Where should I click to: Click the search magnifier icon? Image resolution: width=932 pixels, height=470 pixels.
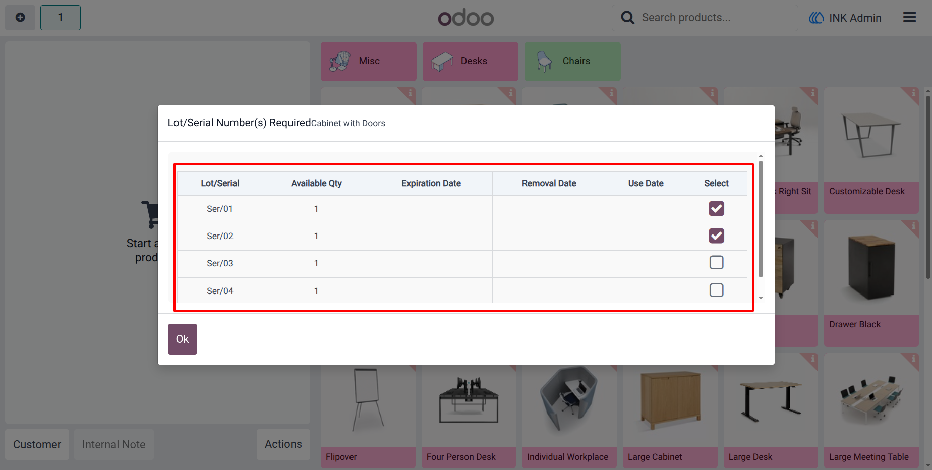pyautogui.click(x=627, y=18)
